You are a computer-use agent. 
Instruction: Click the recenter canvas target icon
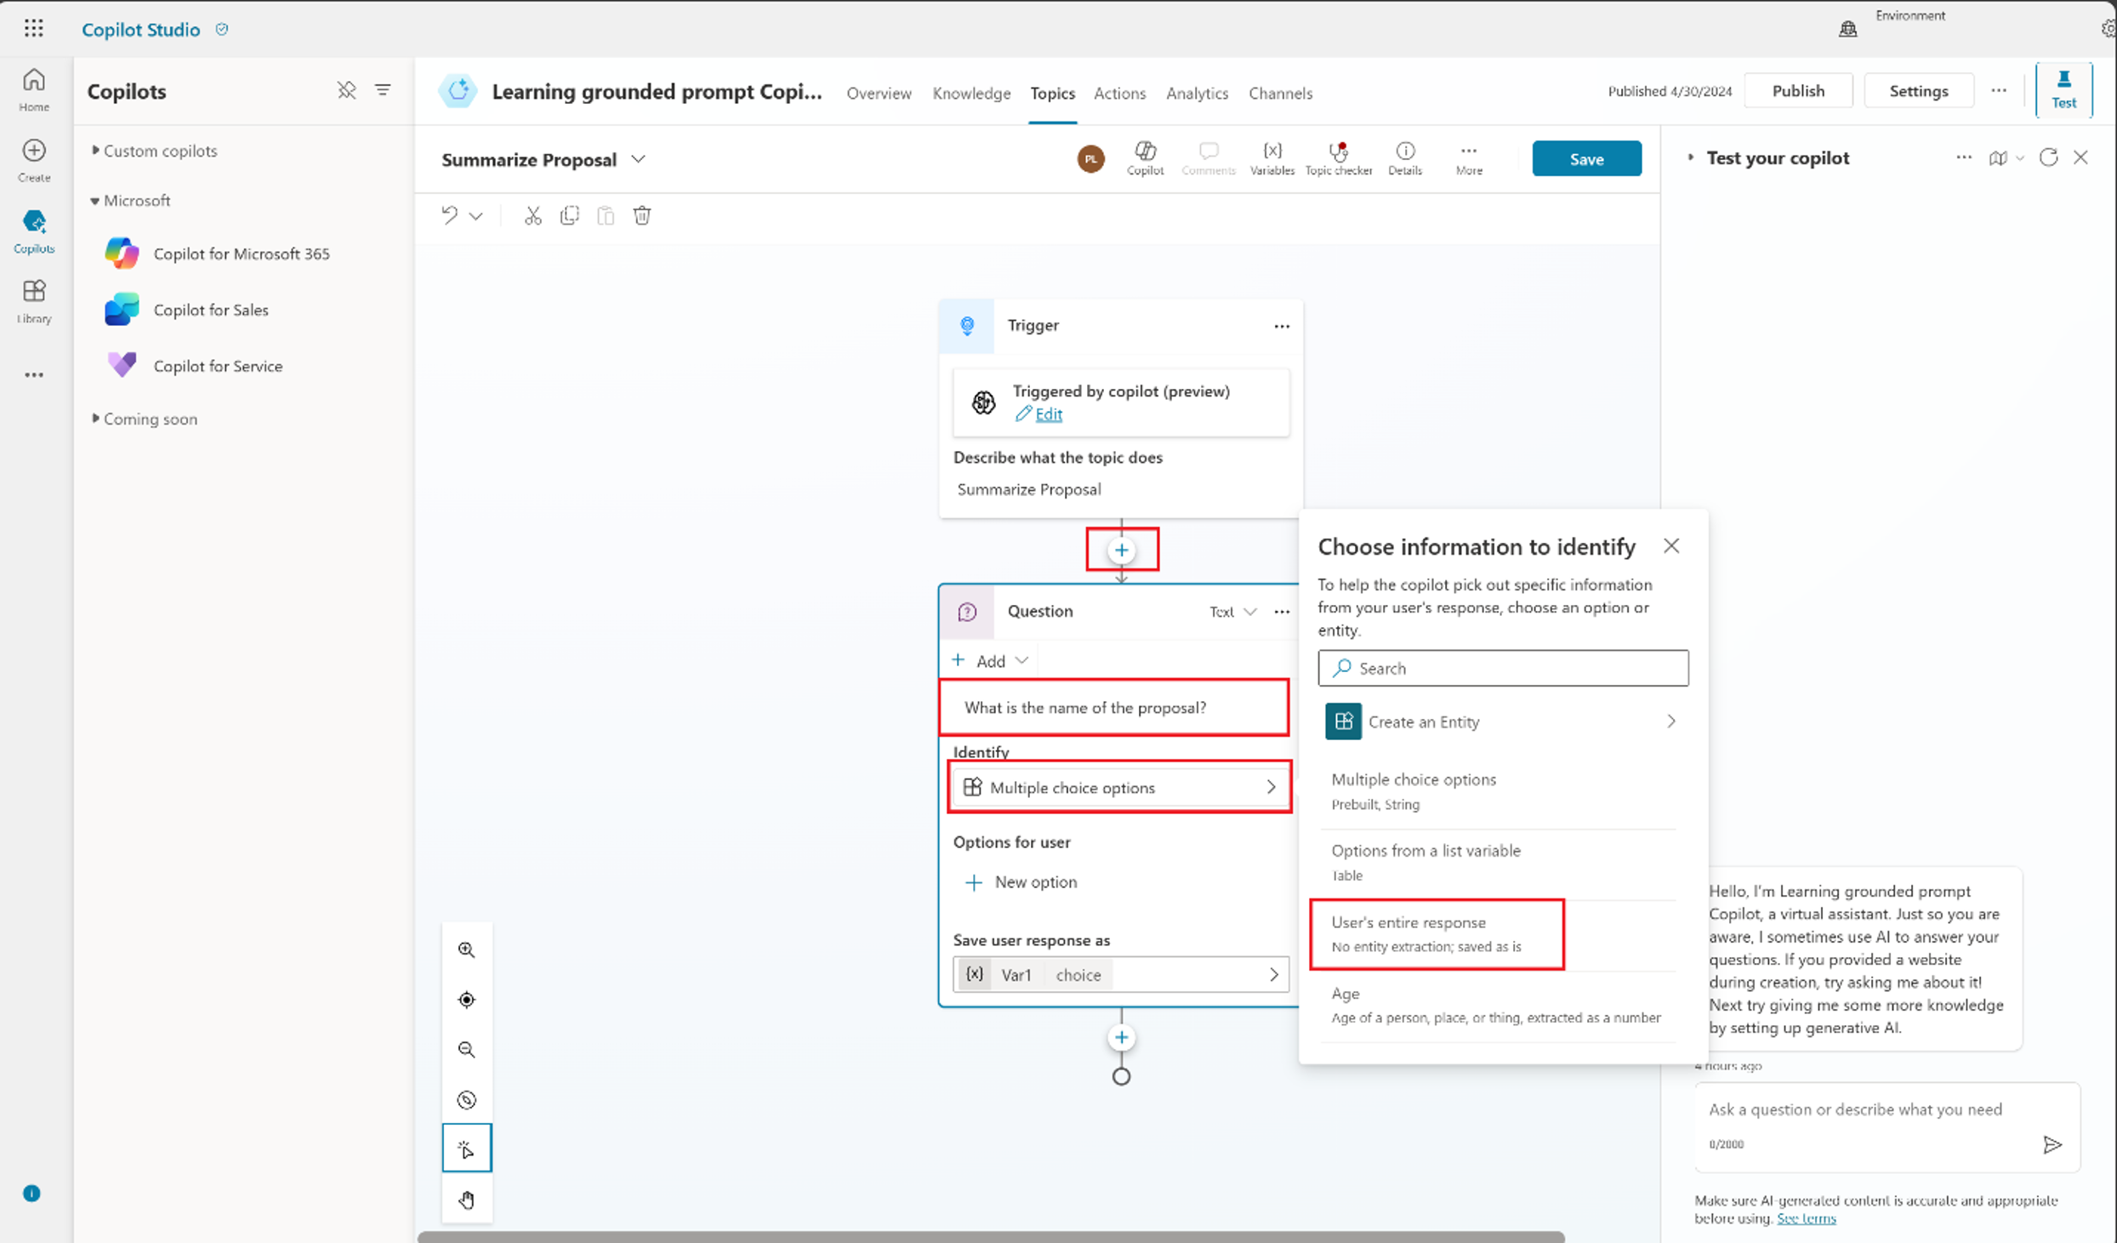click(466, 1000)
